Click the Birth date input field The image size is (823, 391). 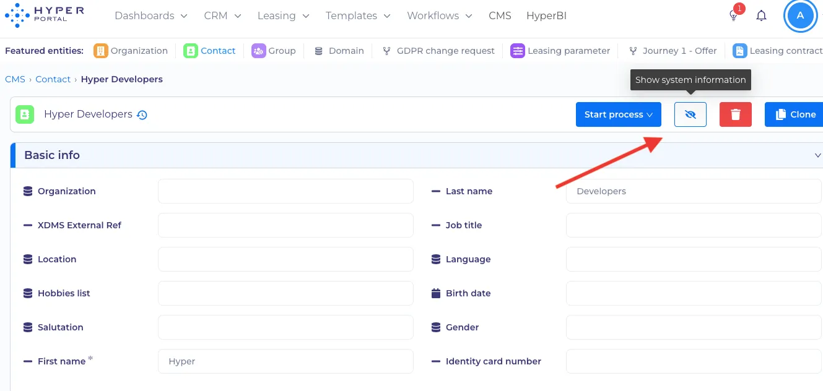tap(694, 293)
